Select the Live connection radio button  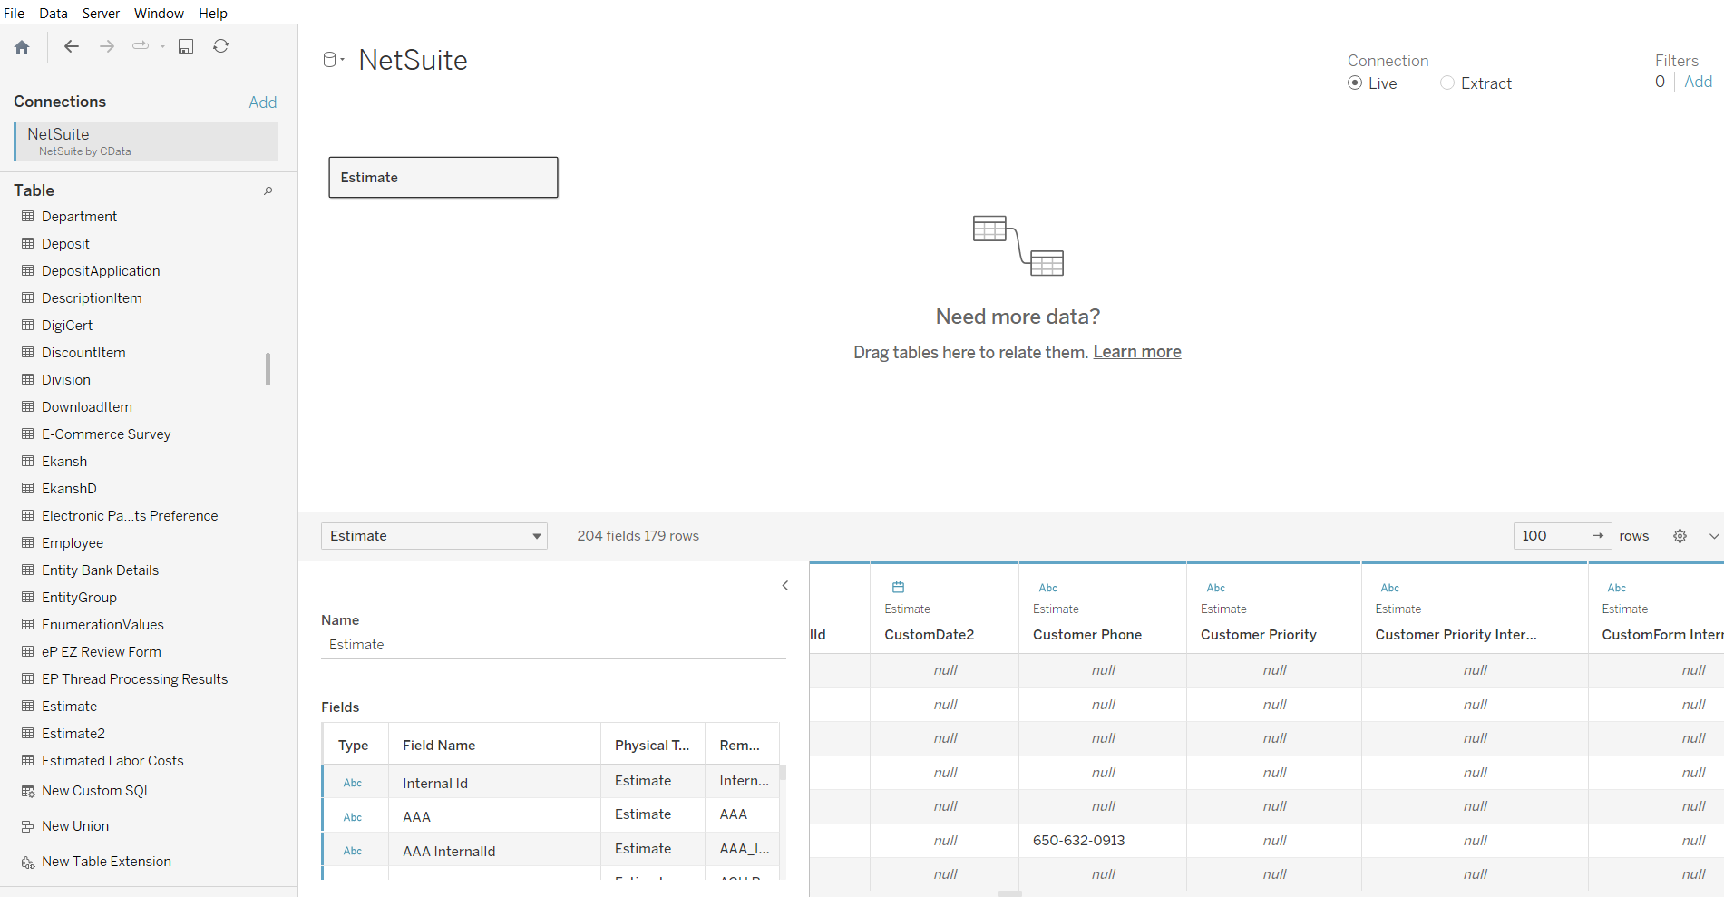point(1355,83)
